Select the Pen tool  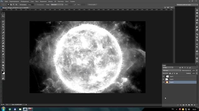[x=3, y=54]
